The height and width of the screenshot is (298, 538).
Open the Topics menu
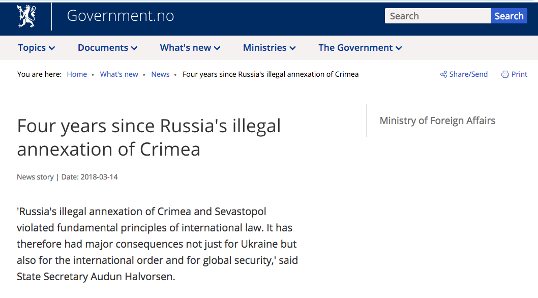(x=32, y=48)
